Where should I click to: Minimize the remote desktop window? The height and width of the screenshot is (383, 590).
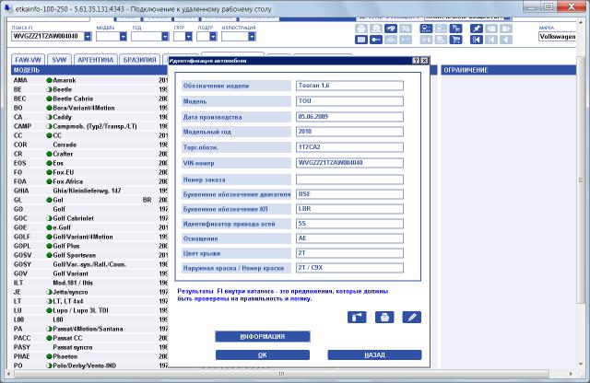coord(531,6)
